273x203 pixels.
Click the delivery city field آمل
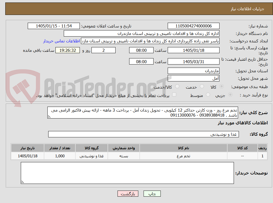tap(193, 78)
